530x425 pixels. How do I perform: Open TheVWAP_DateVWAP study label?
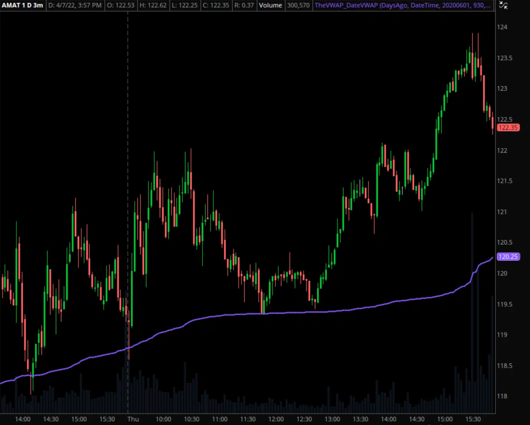tap(402, 5)
